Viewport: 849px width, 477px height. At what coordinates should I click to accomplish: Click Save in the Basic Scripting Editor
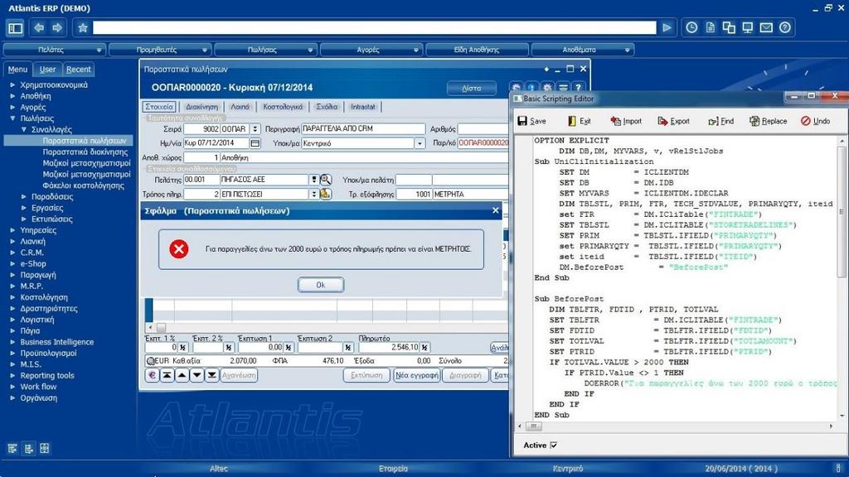pyautogui.click(x=531, y=121)
